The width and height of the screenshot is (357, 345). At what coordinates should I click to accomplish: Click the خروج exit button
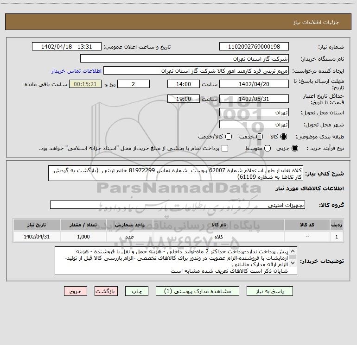[x=76, y=291]
